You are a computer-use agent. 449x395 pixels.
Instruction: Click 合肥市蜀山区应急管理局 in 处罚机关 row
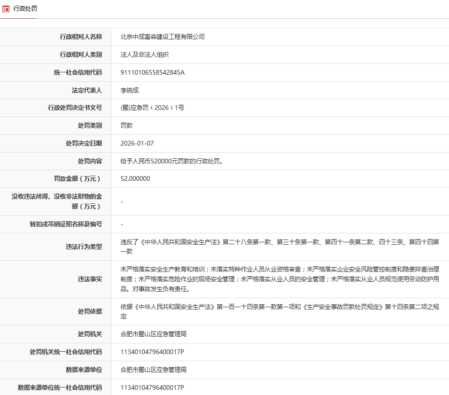(x=154, y=334)
